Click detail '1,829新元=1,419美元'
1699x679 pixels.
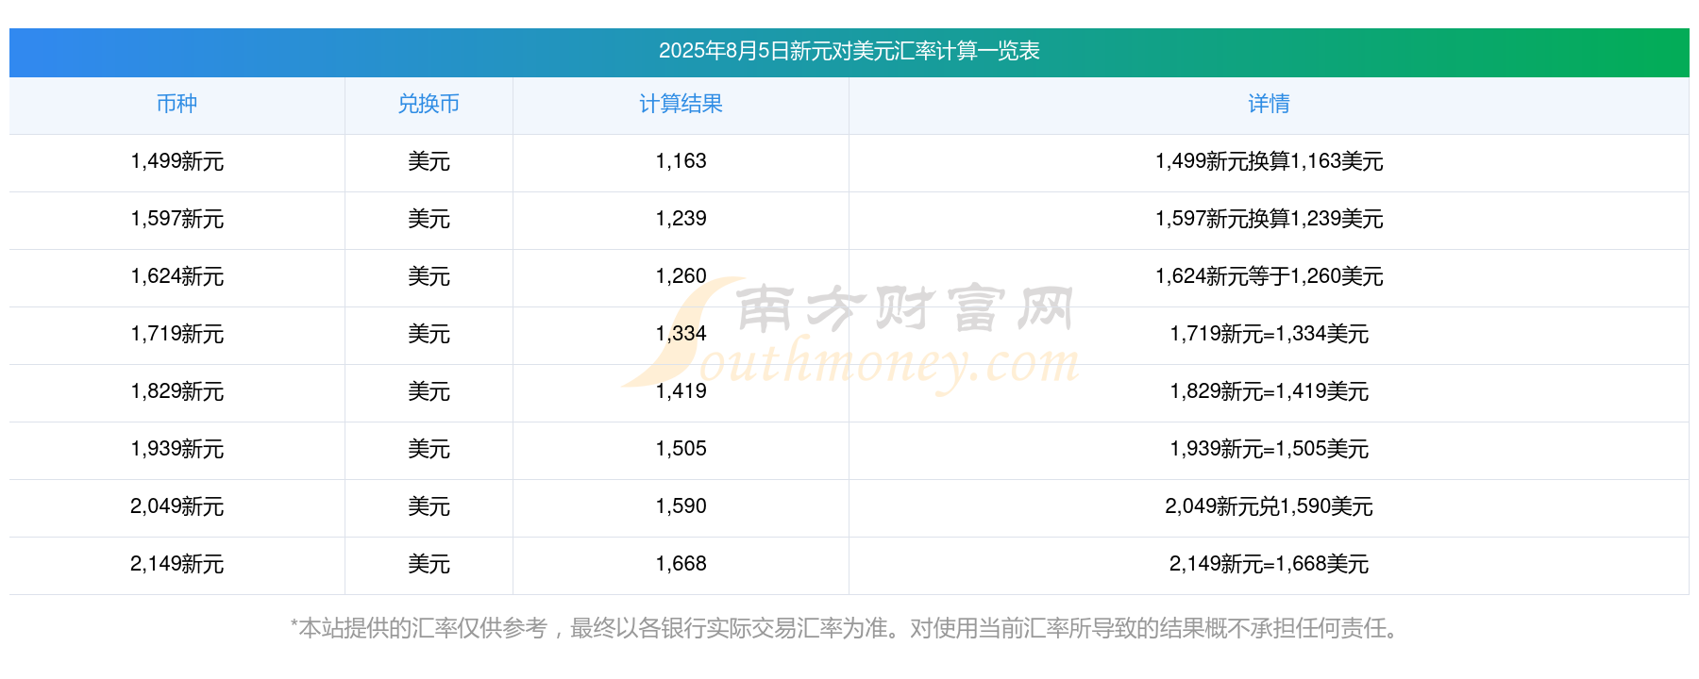pos(1269,392)
